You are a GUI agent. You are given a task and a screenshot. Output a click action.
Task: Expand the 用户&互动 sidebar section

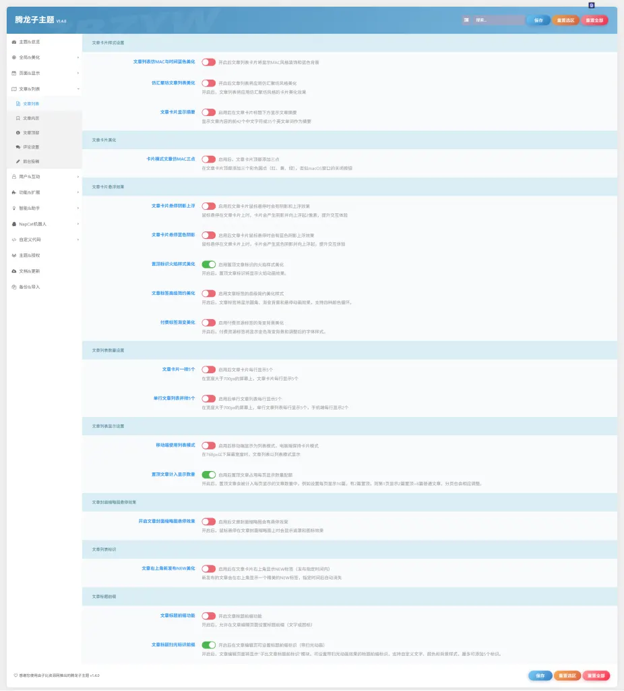click(x=44, y=177)
